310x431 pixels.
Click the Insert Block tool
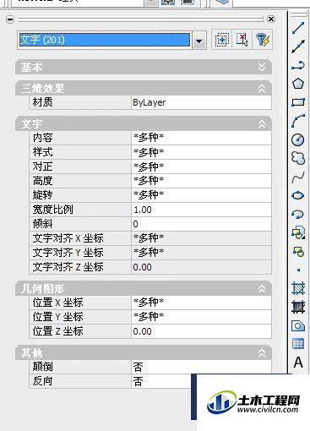click(x=298, y=232)
